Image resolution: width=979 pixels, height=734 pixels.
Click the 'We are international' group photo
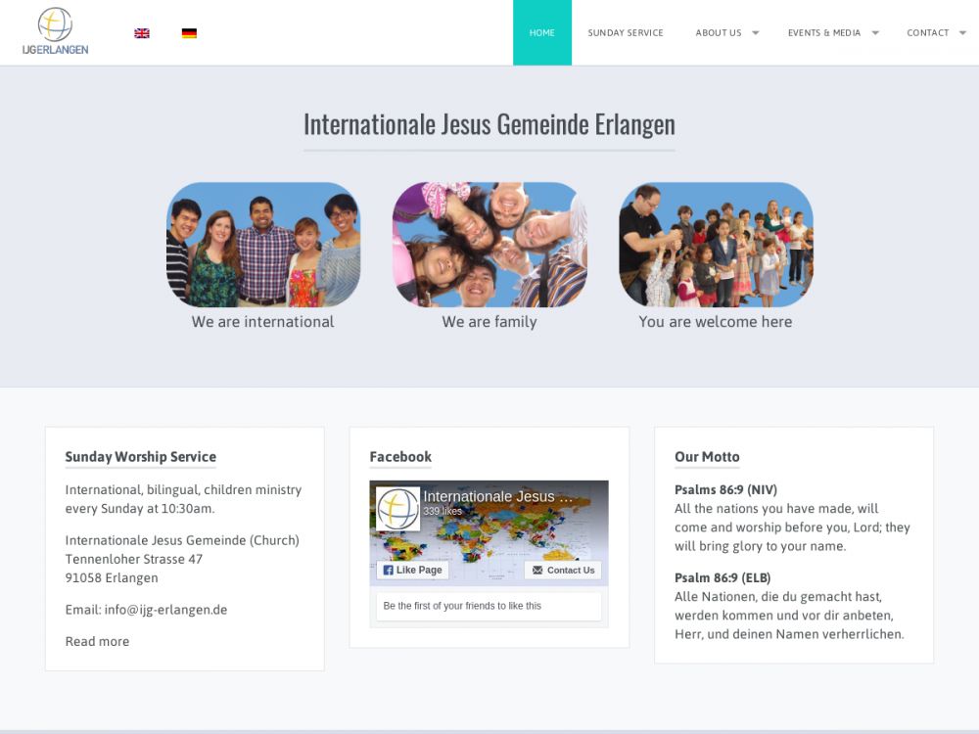[x=262, y=245]
